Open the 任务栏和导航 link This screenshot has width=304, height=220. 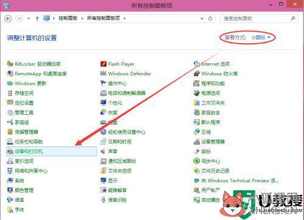(x=29, y=142)
